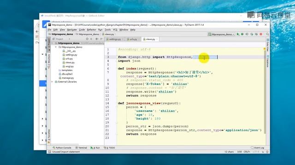Open the Window menu
Screen dimensions: 295x165
124,29
